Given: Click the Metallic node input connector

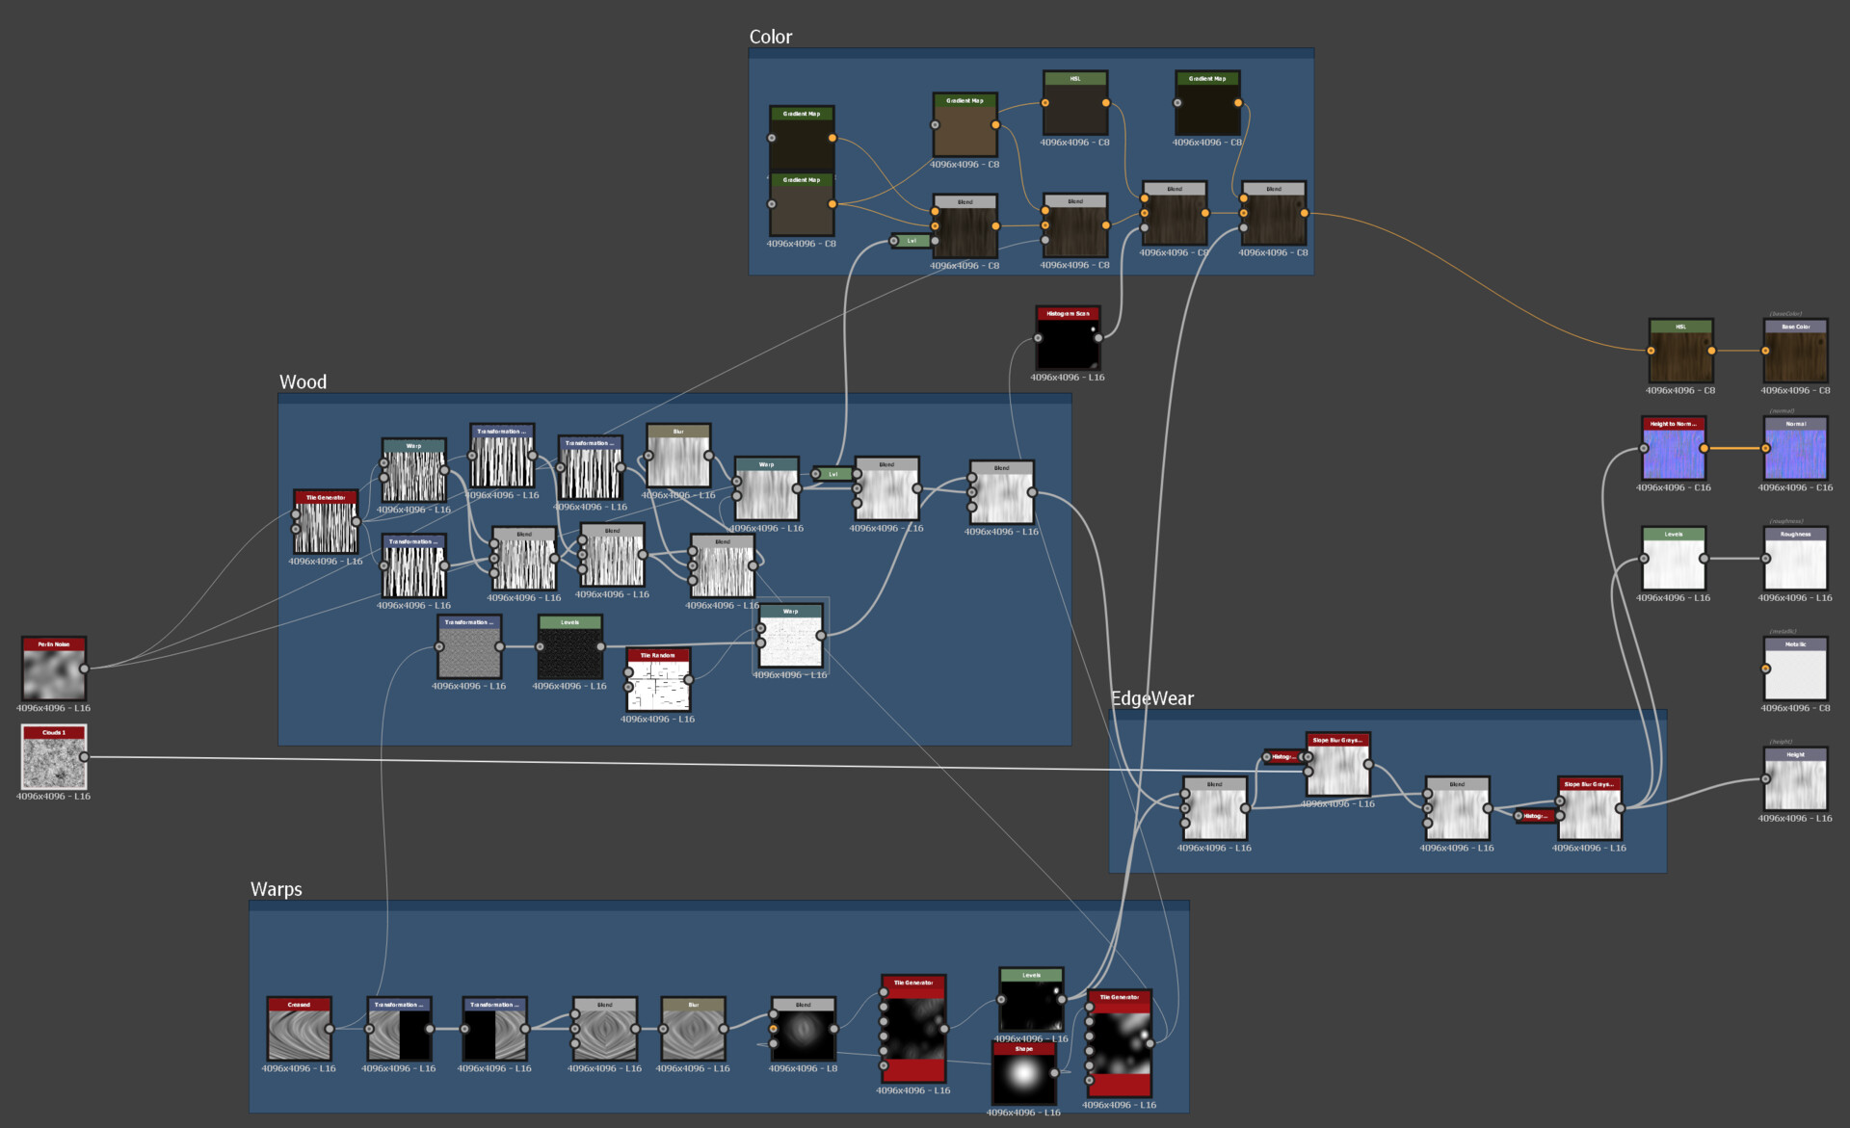Looking at the screenshot, I should click(1766, 669).
